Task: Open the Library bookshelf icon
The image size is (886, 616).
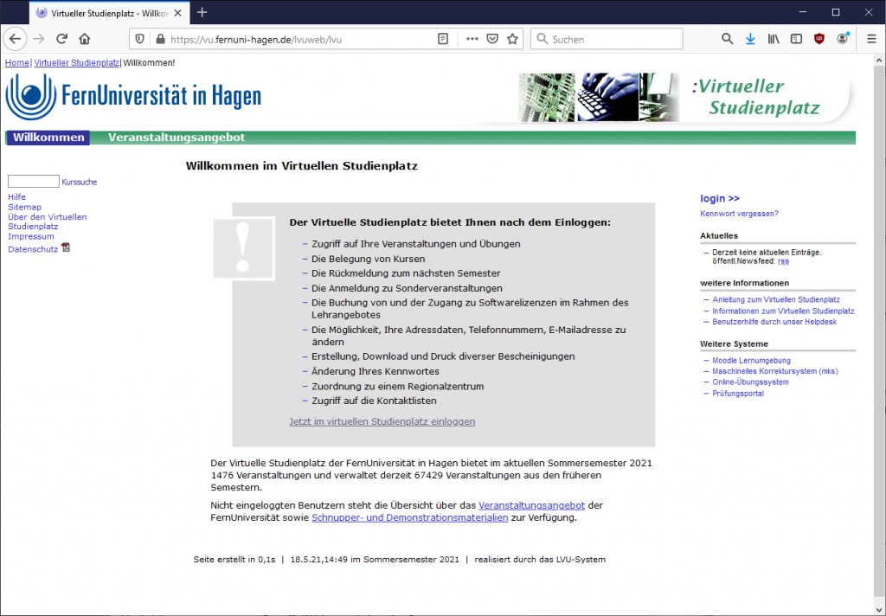Action: click(773, 39)
